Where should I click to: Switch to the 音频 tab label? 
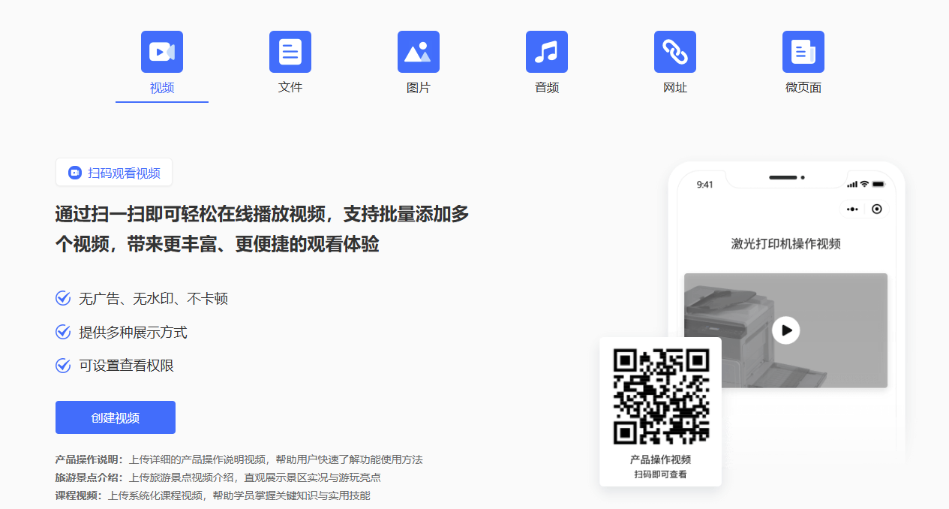click(x=547, y=88)
